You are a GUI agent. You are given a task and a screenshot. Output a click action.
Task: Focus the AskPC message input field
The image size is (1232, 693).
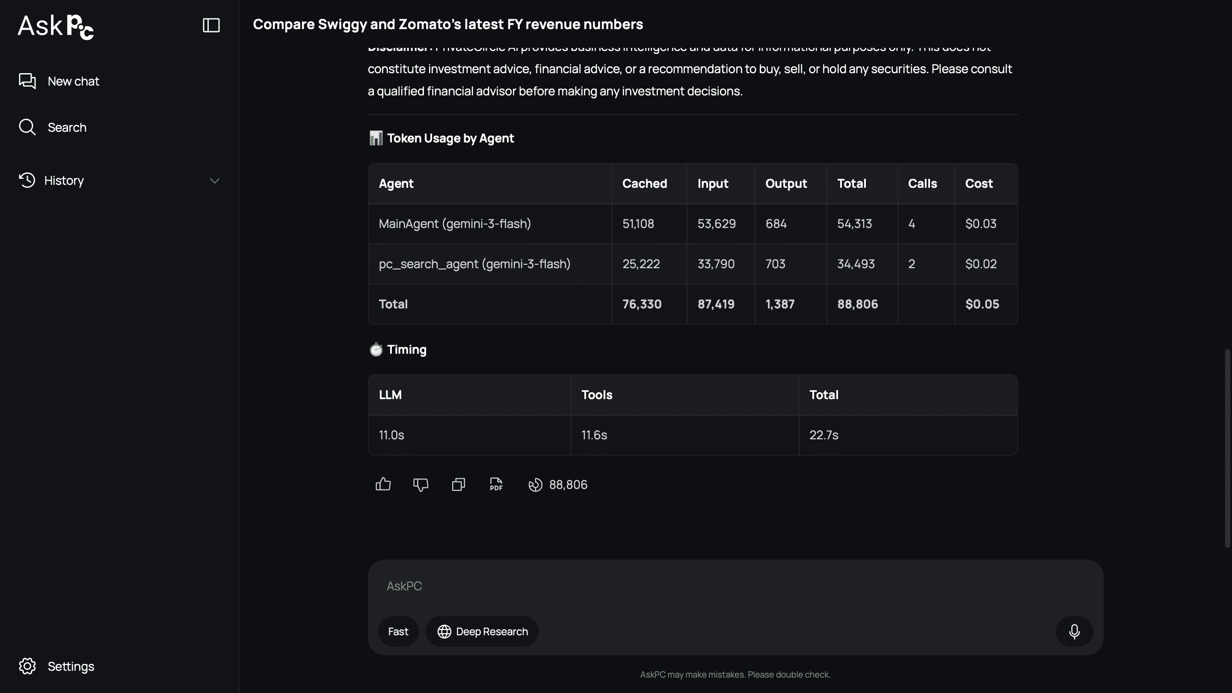[x=735, y=586]
